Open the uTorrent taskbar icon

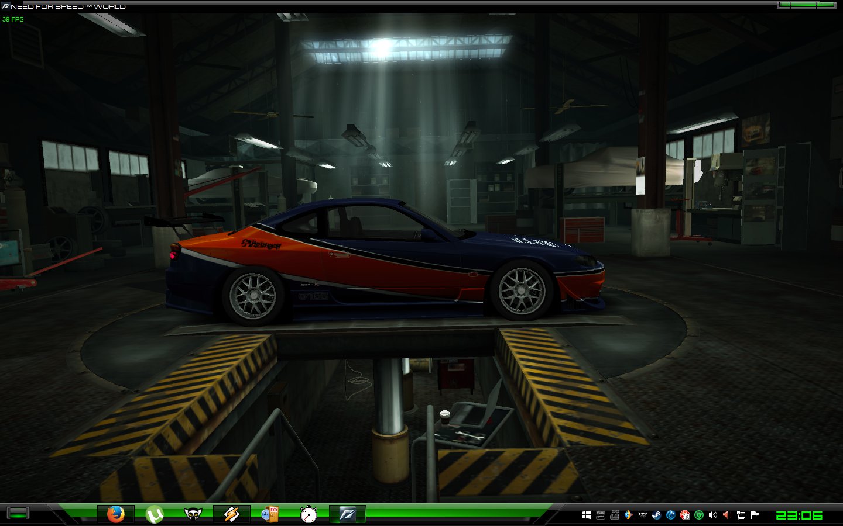[155, 514]
